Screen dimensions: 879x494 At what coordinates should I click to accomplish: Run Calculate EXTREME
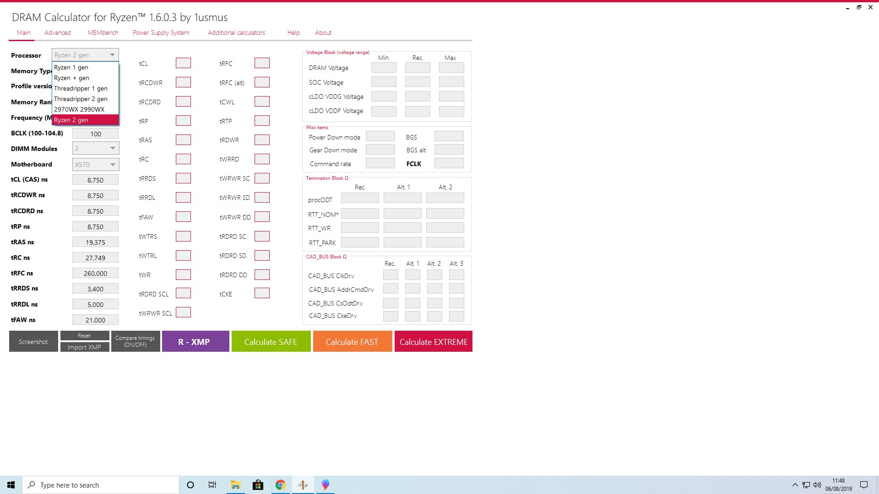click(434, 341)
